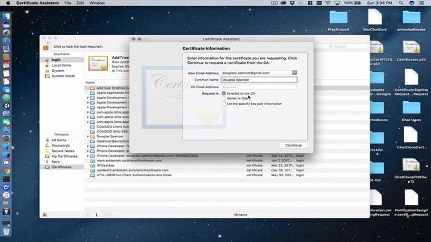Viewport: 431px width, 242px height.
Task: Click the battery 100% status item
Action: pos(352,3)
